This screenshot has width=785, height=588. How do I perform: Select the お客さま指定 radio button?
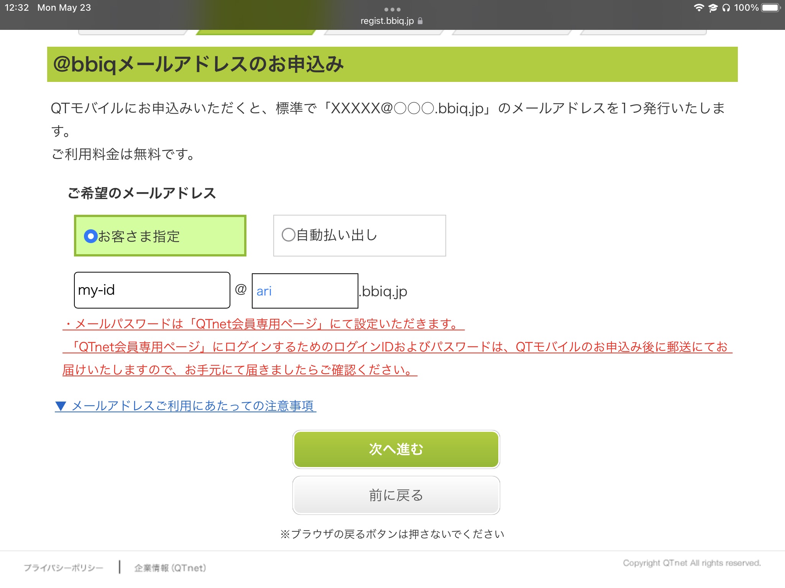point(90,236)
